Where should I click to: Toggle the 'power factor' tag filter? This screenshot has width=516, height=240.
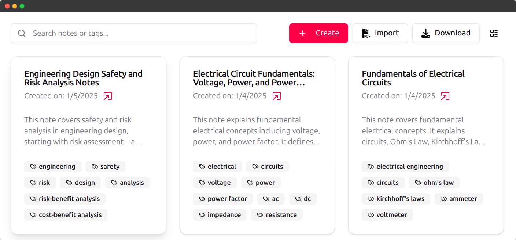223,199
